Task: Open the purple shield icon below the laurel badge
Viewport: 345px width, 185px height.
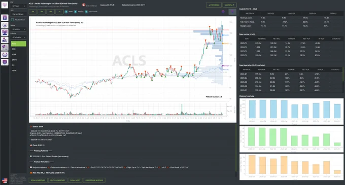Action: (x=5, y=62)
